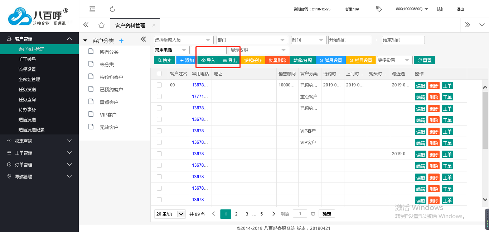
Task: Click the page number jump input
Action: pyautogui.click(x=300, y=214)
